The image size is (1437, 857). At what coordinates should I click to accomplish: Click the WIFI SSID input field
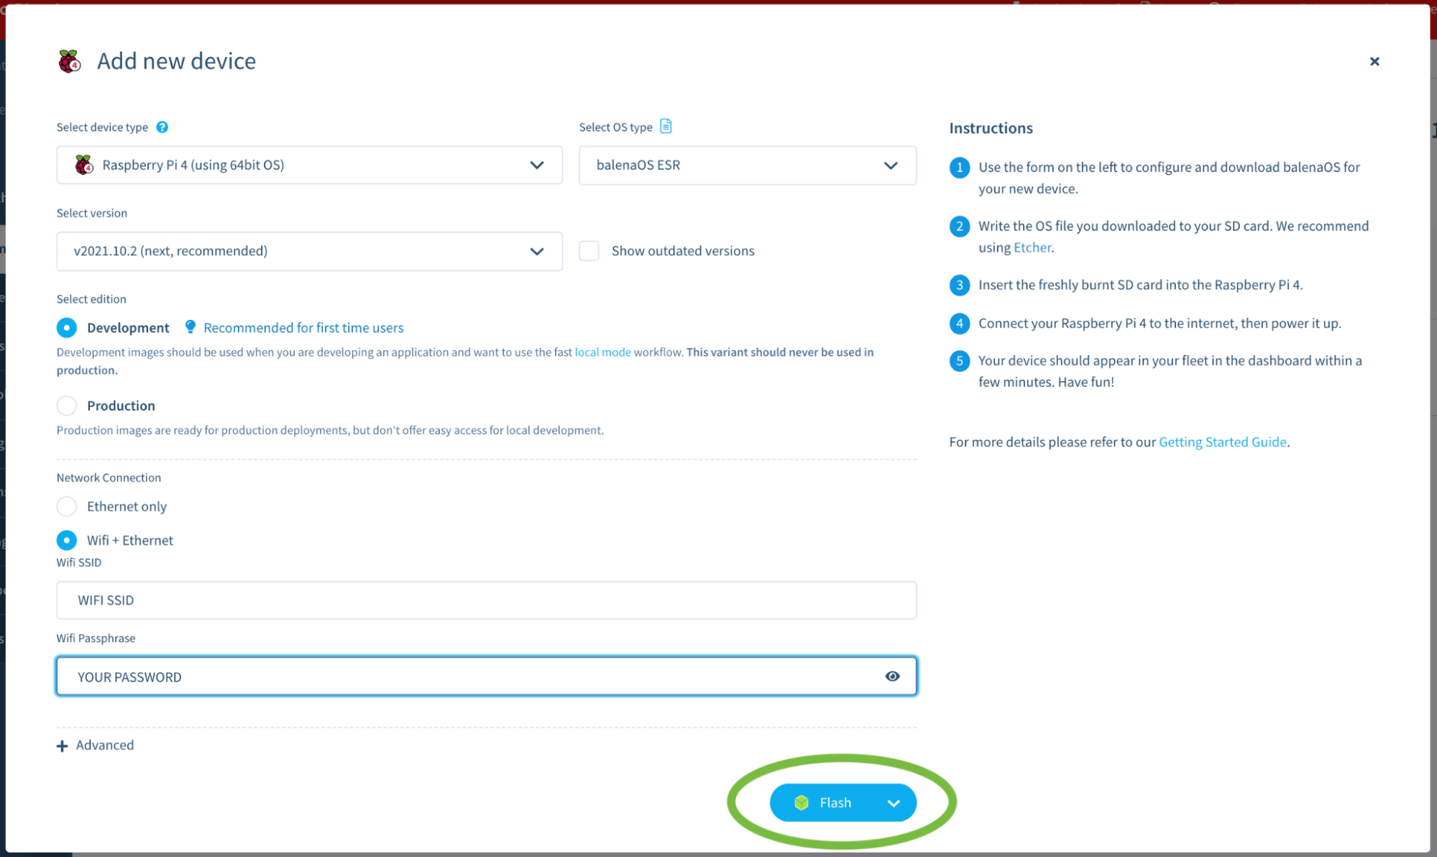pos(486,600)
